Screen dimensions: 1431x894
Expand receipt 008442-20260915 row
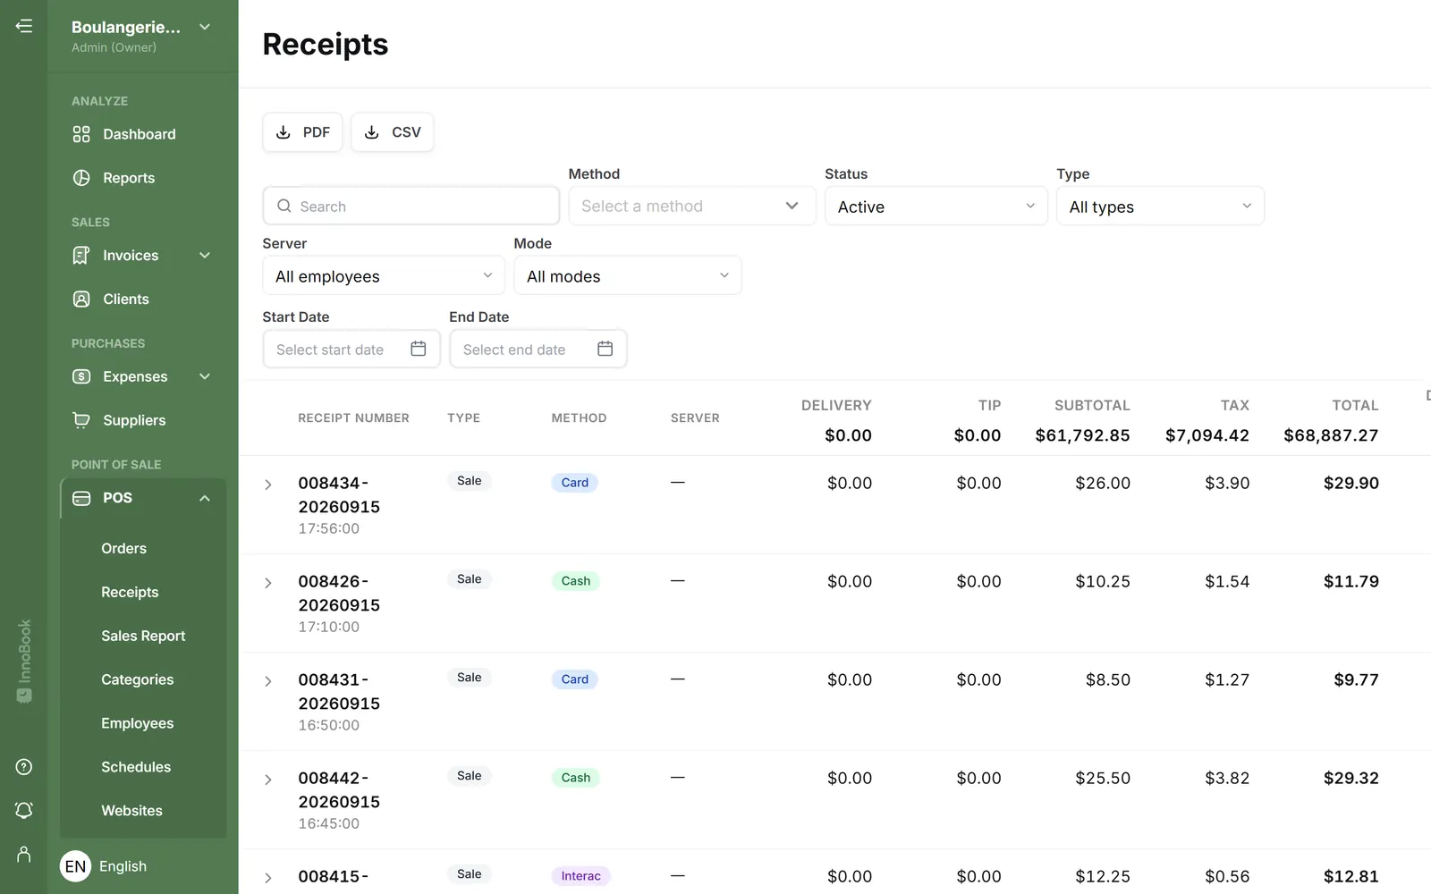[x=267, y=780]
